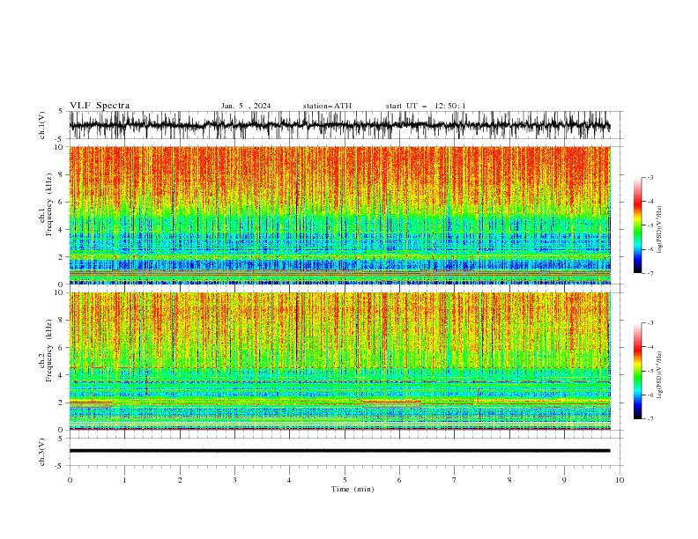Image resolution: width=698 pixels, height=539 pixels.
Task: Click the ch.1 frequency tick "2"
Action: click(62, 256)
